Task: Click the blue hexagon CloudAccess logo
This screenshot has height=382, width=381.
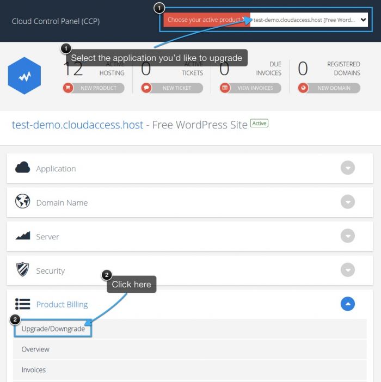Action: point(24,76)
